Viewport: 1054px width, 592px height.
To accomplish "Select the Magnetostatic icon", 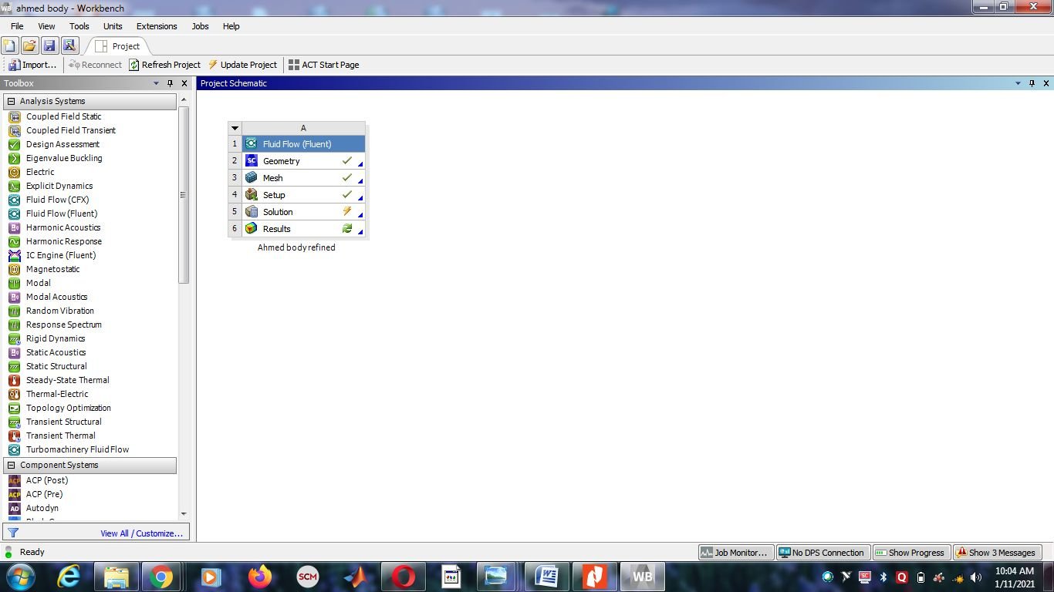I will point(14,269).
